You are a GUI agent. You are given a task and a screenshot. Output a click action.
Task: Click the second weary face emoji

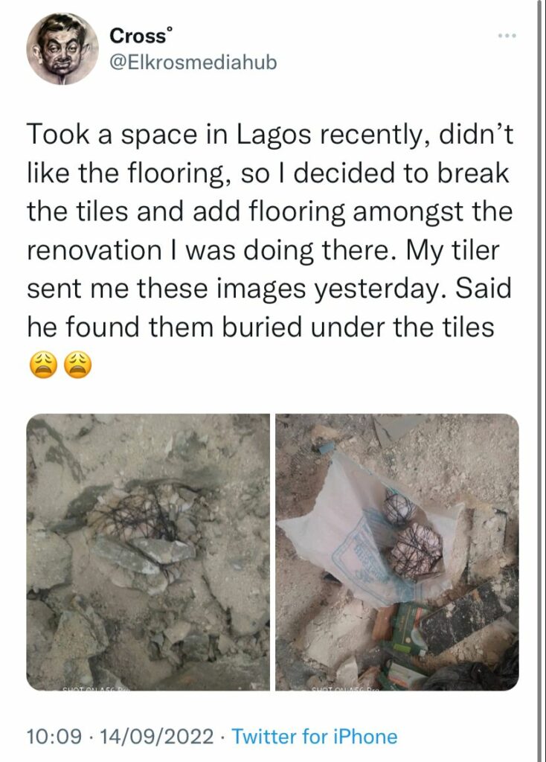(x=77, y=365)
